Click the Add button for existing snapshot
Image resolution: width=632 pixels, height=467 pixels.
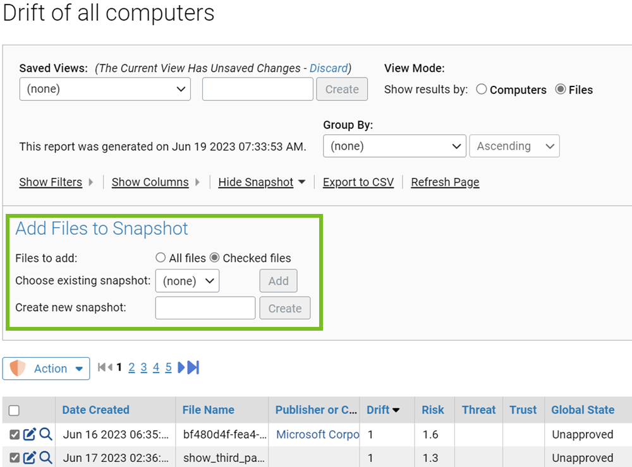click(278, 280)
